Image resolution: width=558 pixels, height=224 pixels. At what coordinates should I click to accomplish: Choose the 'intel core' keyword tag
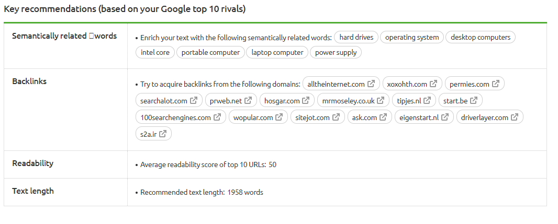pyautogui.click(x=155, y=53)
